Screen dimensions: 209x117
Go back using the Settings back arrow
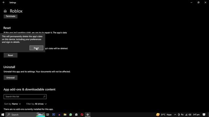pyautogui.click(x=4, y=2)
